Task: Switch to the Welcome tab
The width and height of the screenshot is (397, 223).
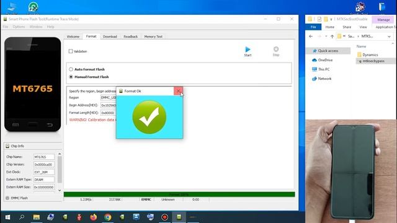Action: click(73, 37)
